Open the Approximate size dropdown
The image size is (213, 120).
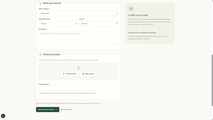tap(58, 23)
